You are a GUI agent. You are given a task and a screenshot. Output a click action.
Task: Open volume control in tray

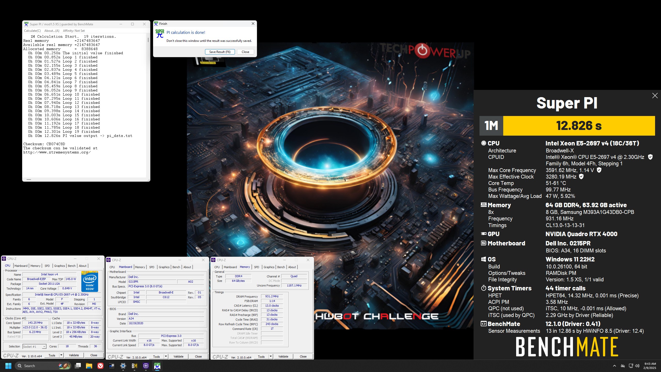point(637,366)
